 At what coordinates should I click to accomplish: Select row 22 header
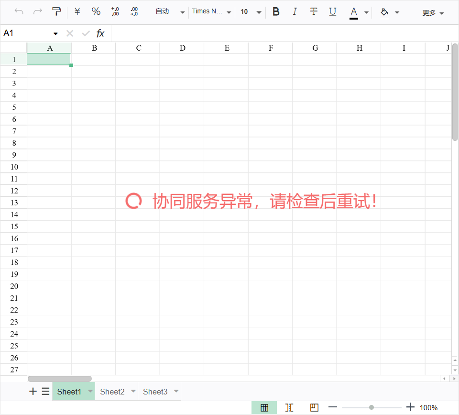coord(14,310)
